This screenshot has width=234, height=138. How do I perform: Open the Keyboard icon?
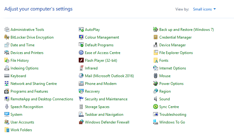click(x=7, y=76)
